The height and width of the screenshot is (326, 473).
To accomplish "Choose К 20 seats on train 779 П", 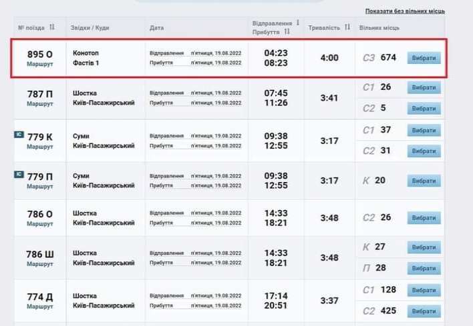I will [424, 181].
